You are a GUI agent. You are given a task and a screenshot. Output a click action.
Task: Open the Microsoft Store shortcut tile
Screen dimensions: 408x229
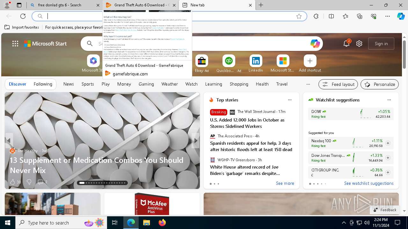[282, 64]
